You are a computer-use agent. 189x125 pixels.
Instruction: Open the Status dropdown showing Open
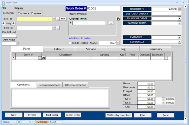click(118, 43)
